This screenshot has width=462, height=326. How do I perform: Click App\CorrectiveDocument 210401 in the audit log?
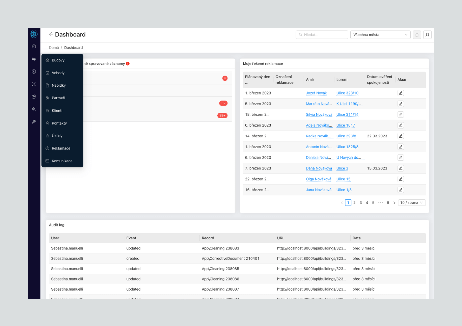tap(230, 259)
